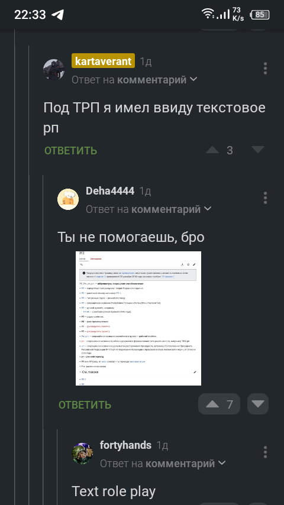The width and height of the screenshot is (284, 505).
Task: Open Deha4444 comment's three-dot menu
Action: pos(265,198)
